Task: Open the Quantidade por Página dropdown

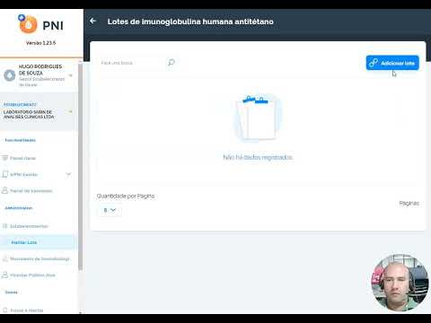Action: coord(110,210)
